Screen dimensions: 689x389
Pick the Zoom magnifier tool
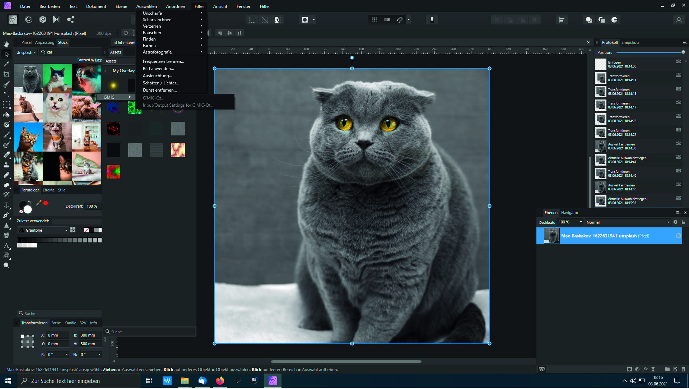tap(6, 266)
